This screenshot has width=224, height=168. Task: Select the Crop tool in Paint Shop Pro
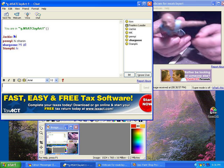41,142
